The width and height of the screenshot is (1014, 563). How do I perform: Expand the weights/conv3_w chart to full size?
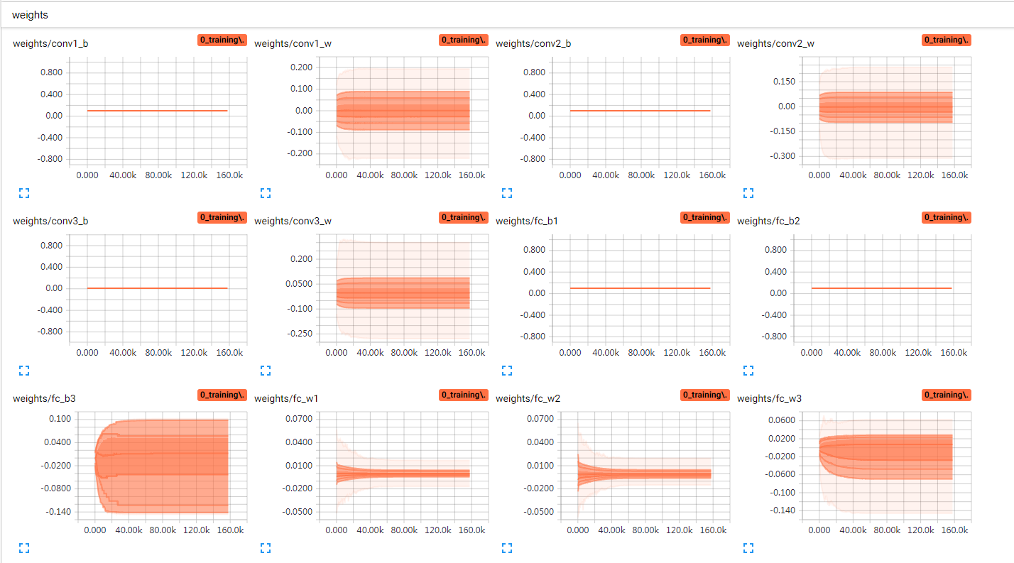click(266, 370)
